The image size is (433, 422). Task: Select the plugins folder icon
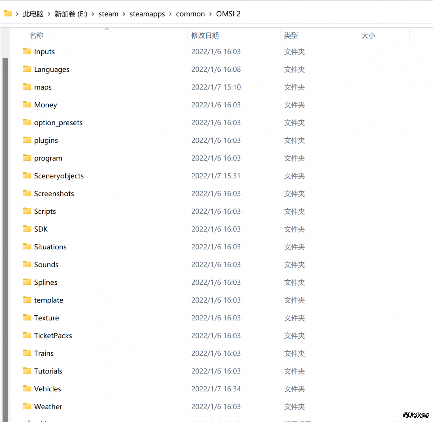click(x=27, y=140)
